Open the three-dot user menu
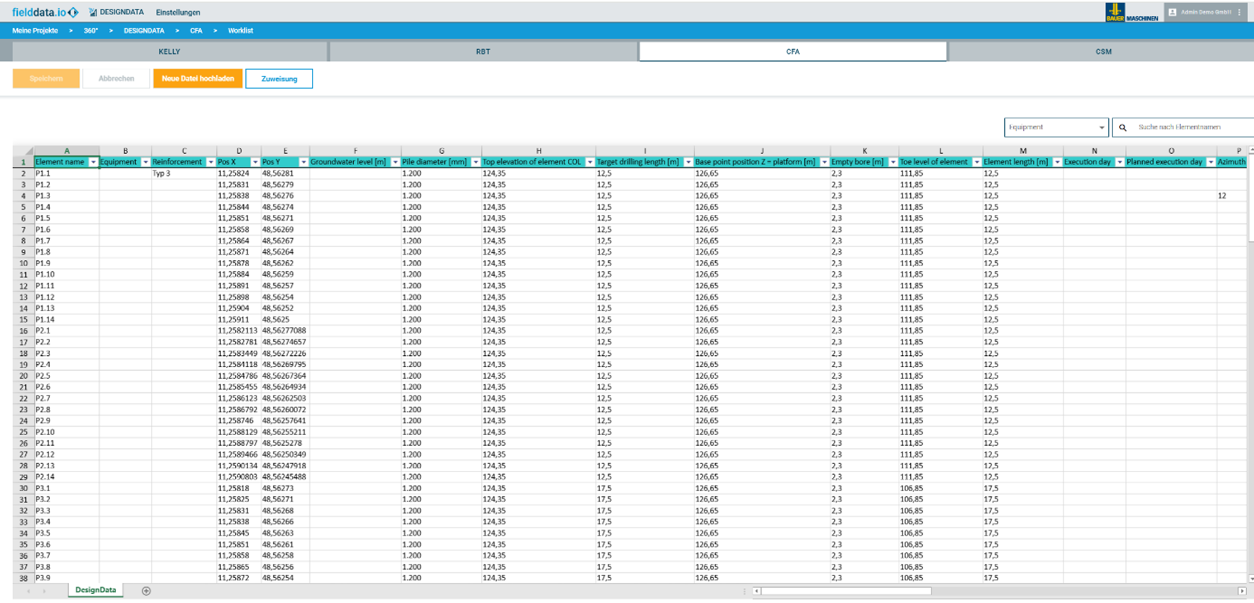The image size is (1254, 603). [x=1239, y=12]
